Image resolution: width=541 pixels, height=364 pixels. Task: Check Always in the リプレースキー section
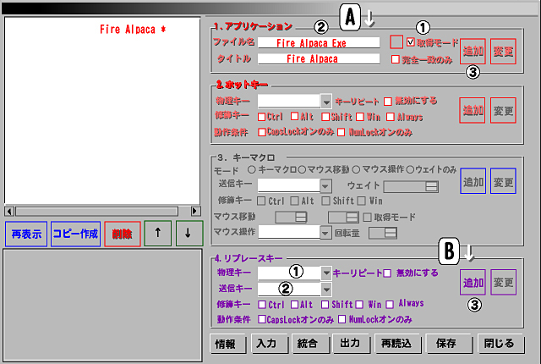[x=390, y=305]
